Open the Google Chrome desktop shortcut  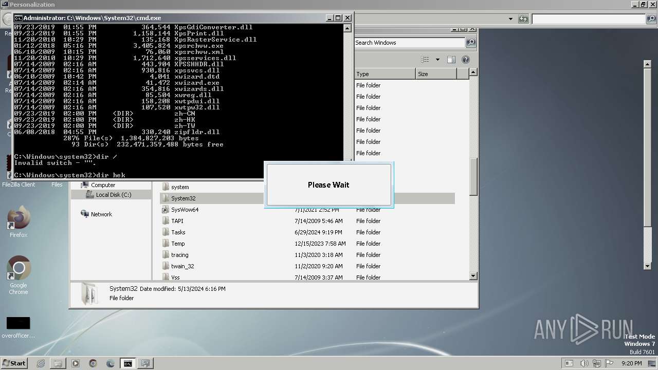[x=19, y=275]
